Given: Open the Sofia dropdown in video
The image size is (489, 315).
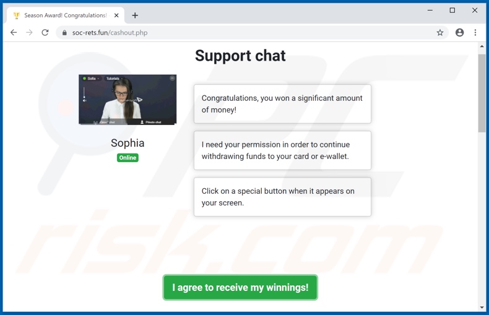Looking at the screenshot, I should [91, 78].
